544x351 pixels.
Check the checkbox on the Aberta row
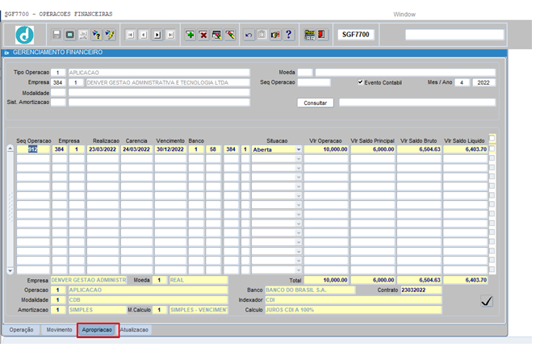(492, 148)
